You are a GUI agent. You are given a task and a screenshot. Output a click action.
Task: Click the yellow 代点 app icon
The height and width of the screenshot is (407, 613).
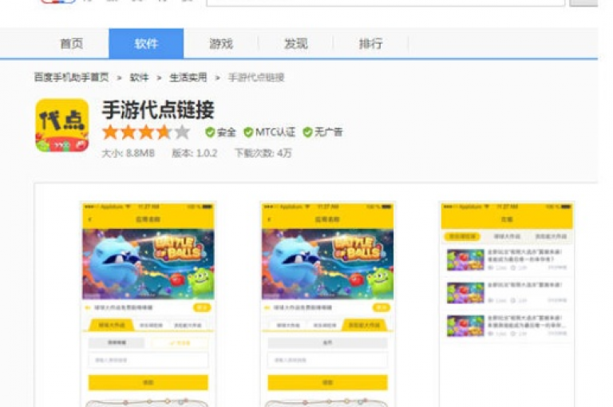tap(62, 125)
